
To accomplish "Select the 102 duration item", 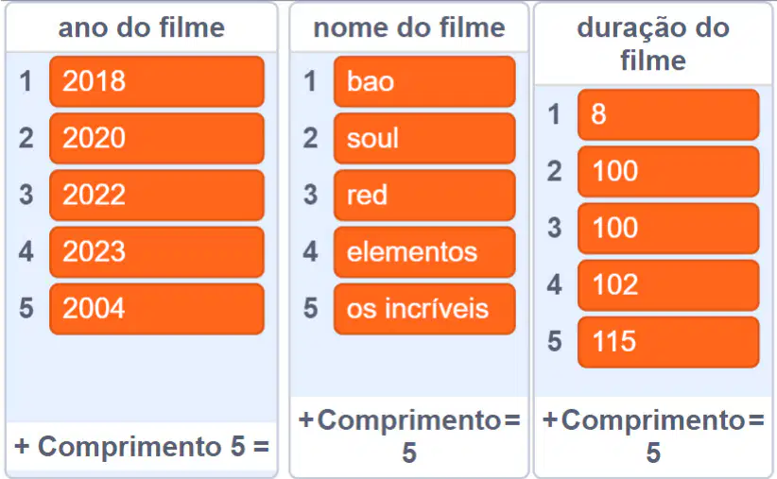I will pyautogui.click(x=668, y=285).
